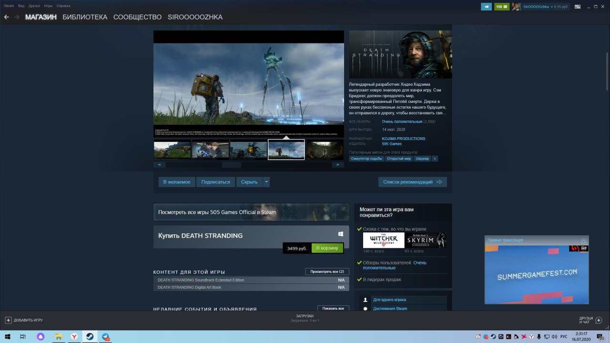Image resolution: width=610 pixels, height=343 pixels.
Task: Open Soundtrack Extended Edition DLC row
Action: point(251,280)
